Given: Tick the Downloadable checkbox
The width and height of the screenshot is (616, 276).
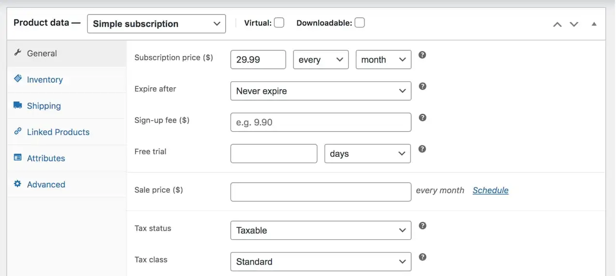Looking at the screenshot, I should coord(359,23).
